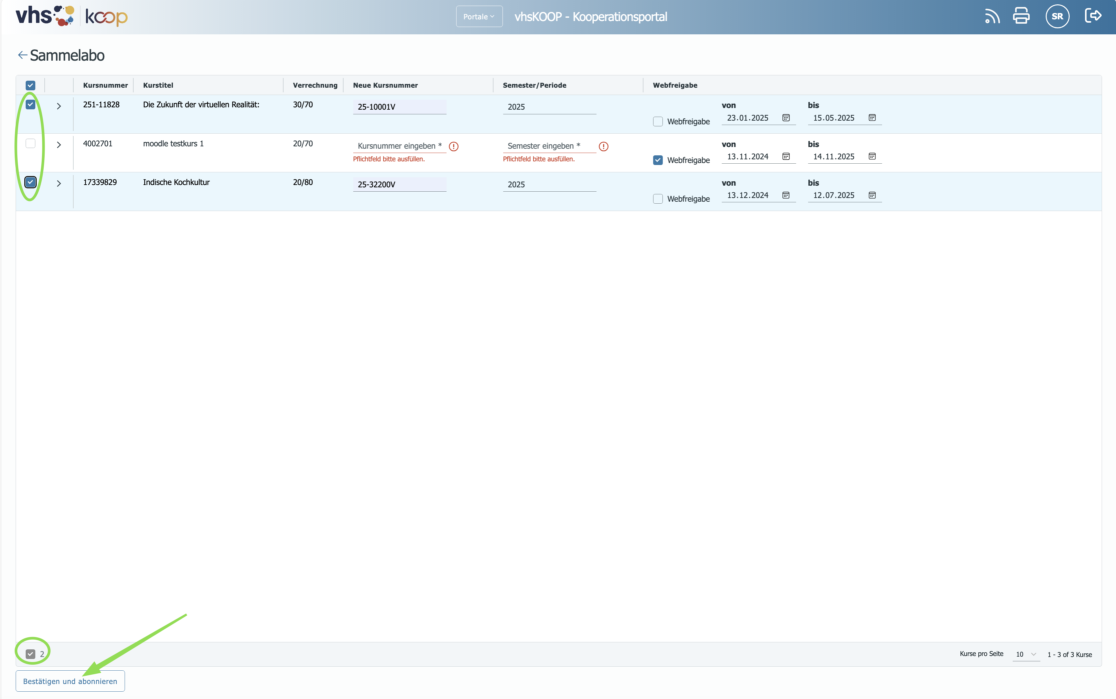1116x699 pixels.
Task: Open calendar for bis date 14.11.2025
Action: click(872, 156)
